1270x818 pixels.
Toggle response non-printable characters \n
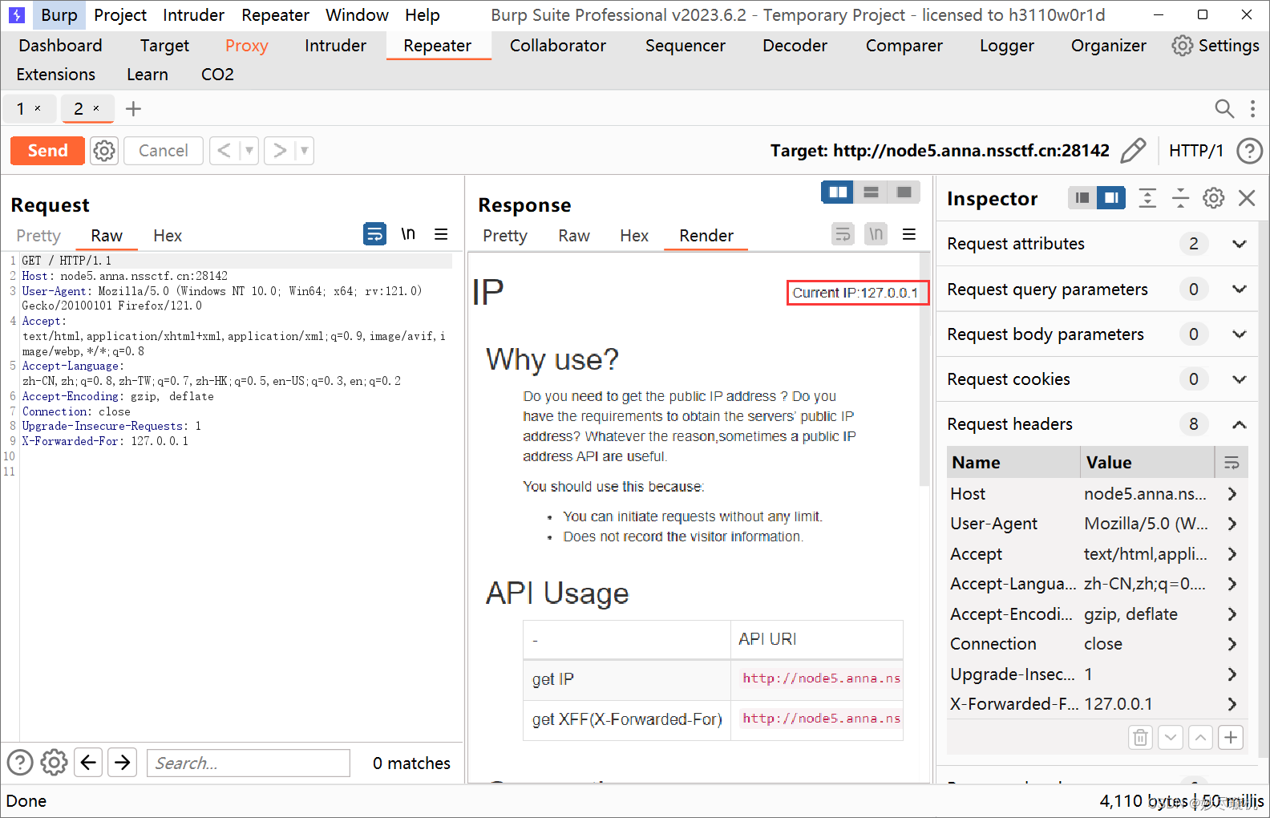pyautogui.click(x=876, y=233)
